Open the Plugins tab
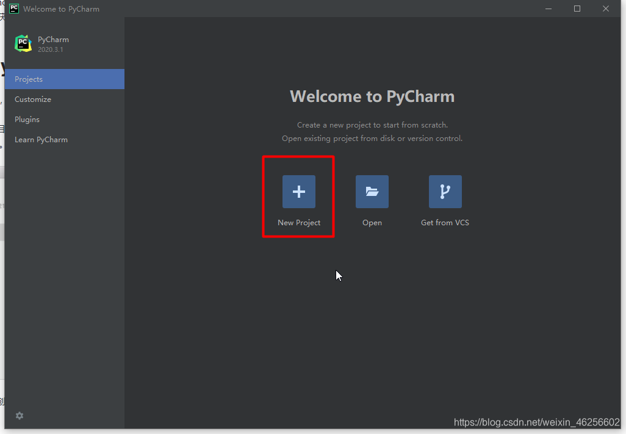This screenshot has width=626, height=434. [65, 120]
